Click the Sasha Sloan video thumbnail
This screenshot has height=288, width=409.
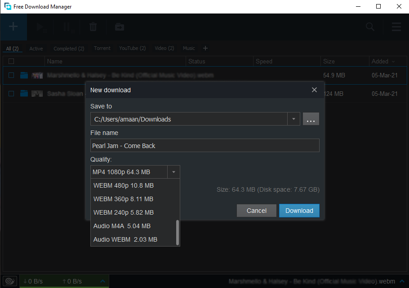[x=37, y=94]
